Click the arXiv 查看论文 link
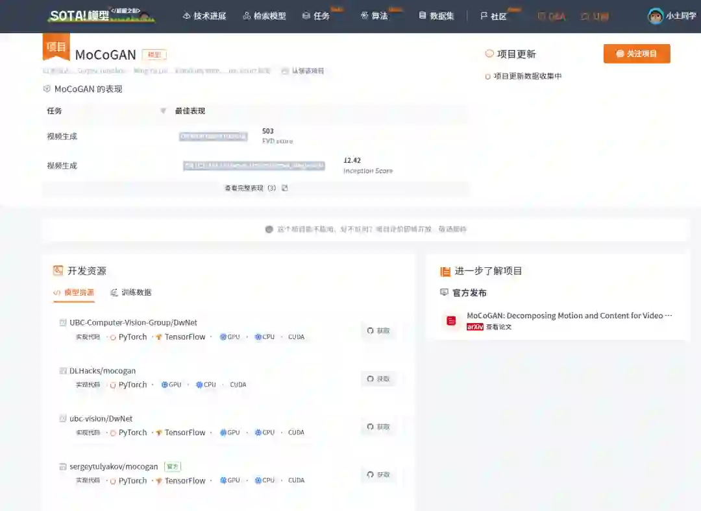The height and width of the screenshot is (511, 701). (489, 327)
